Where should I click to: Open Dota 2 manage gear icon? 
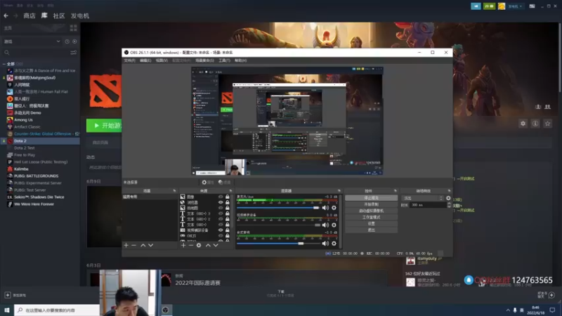click(523, 124)
